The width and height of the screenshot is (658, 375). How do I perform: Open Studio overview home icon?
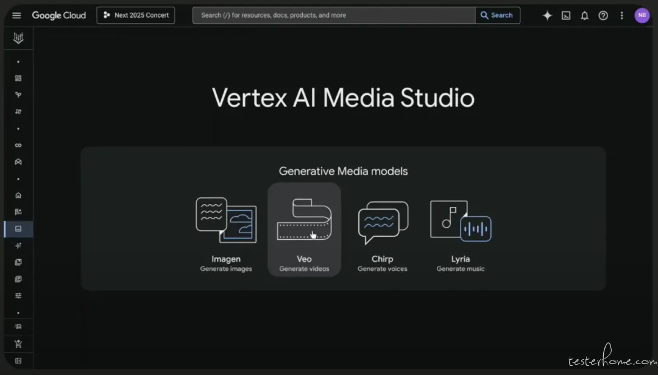tap(18, 195)
